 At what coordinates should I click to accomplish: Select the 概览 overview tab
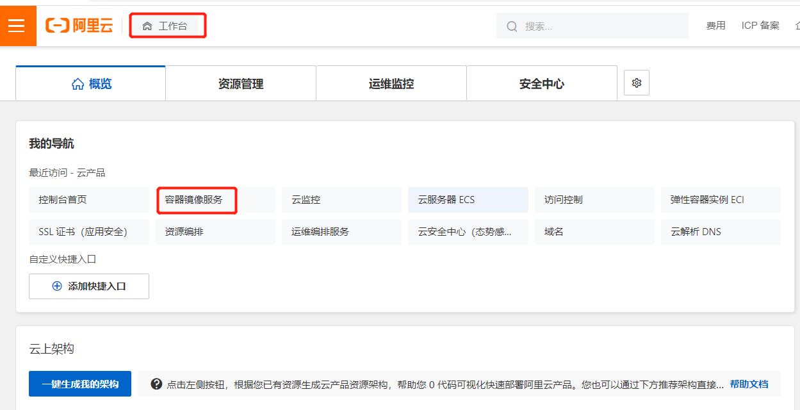pyautogui.click(x=91, y=84)
